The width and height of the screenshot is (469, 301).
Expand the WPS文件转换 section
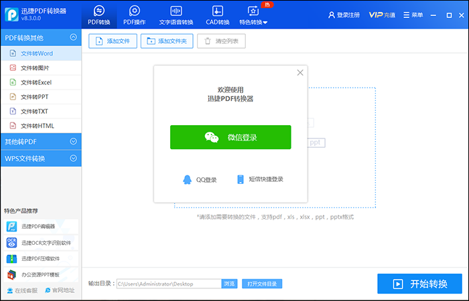click(41, 159)
